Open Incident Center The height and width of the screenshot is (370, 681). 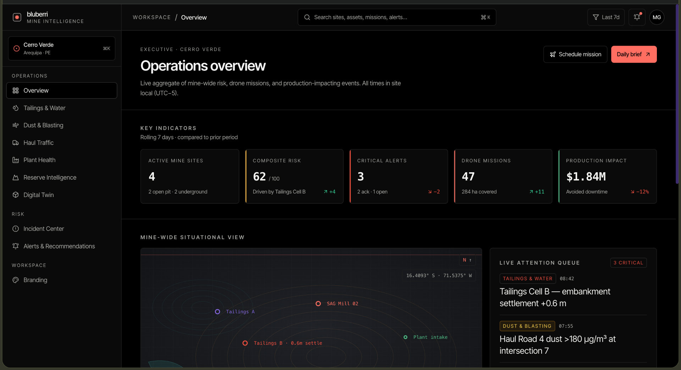pyautogui.click(x=61, y=229)
